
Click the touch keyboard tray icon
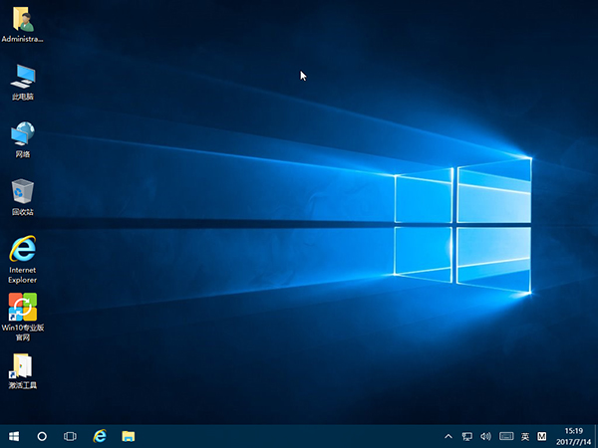(505, 436)
